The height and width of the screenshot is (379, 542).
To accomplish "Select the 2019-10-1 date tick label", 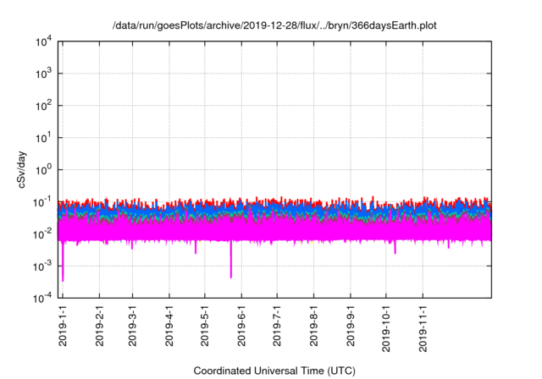I will point(385,325).
